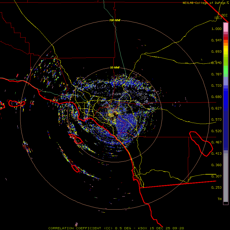
Task: Click the light pink top color bar segment
Action: (226, 27)
